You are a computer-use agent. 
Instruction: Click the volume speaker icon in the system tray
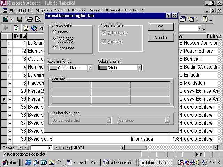coord(198,162)
